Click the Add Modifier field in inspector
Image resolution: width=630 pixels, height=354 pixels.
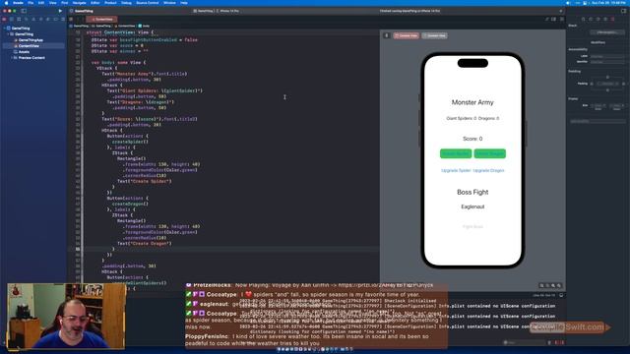[x=598, y=121]
